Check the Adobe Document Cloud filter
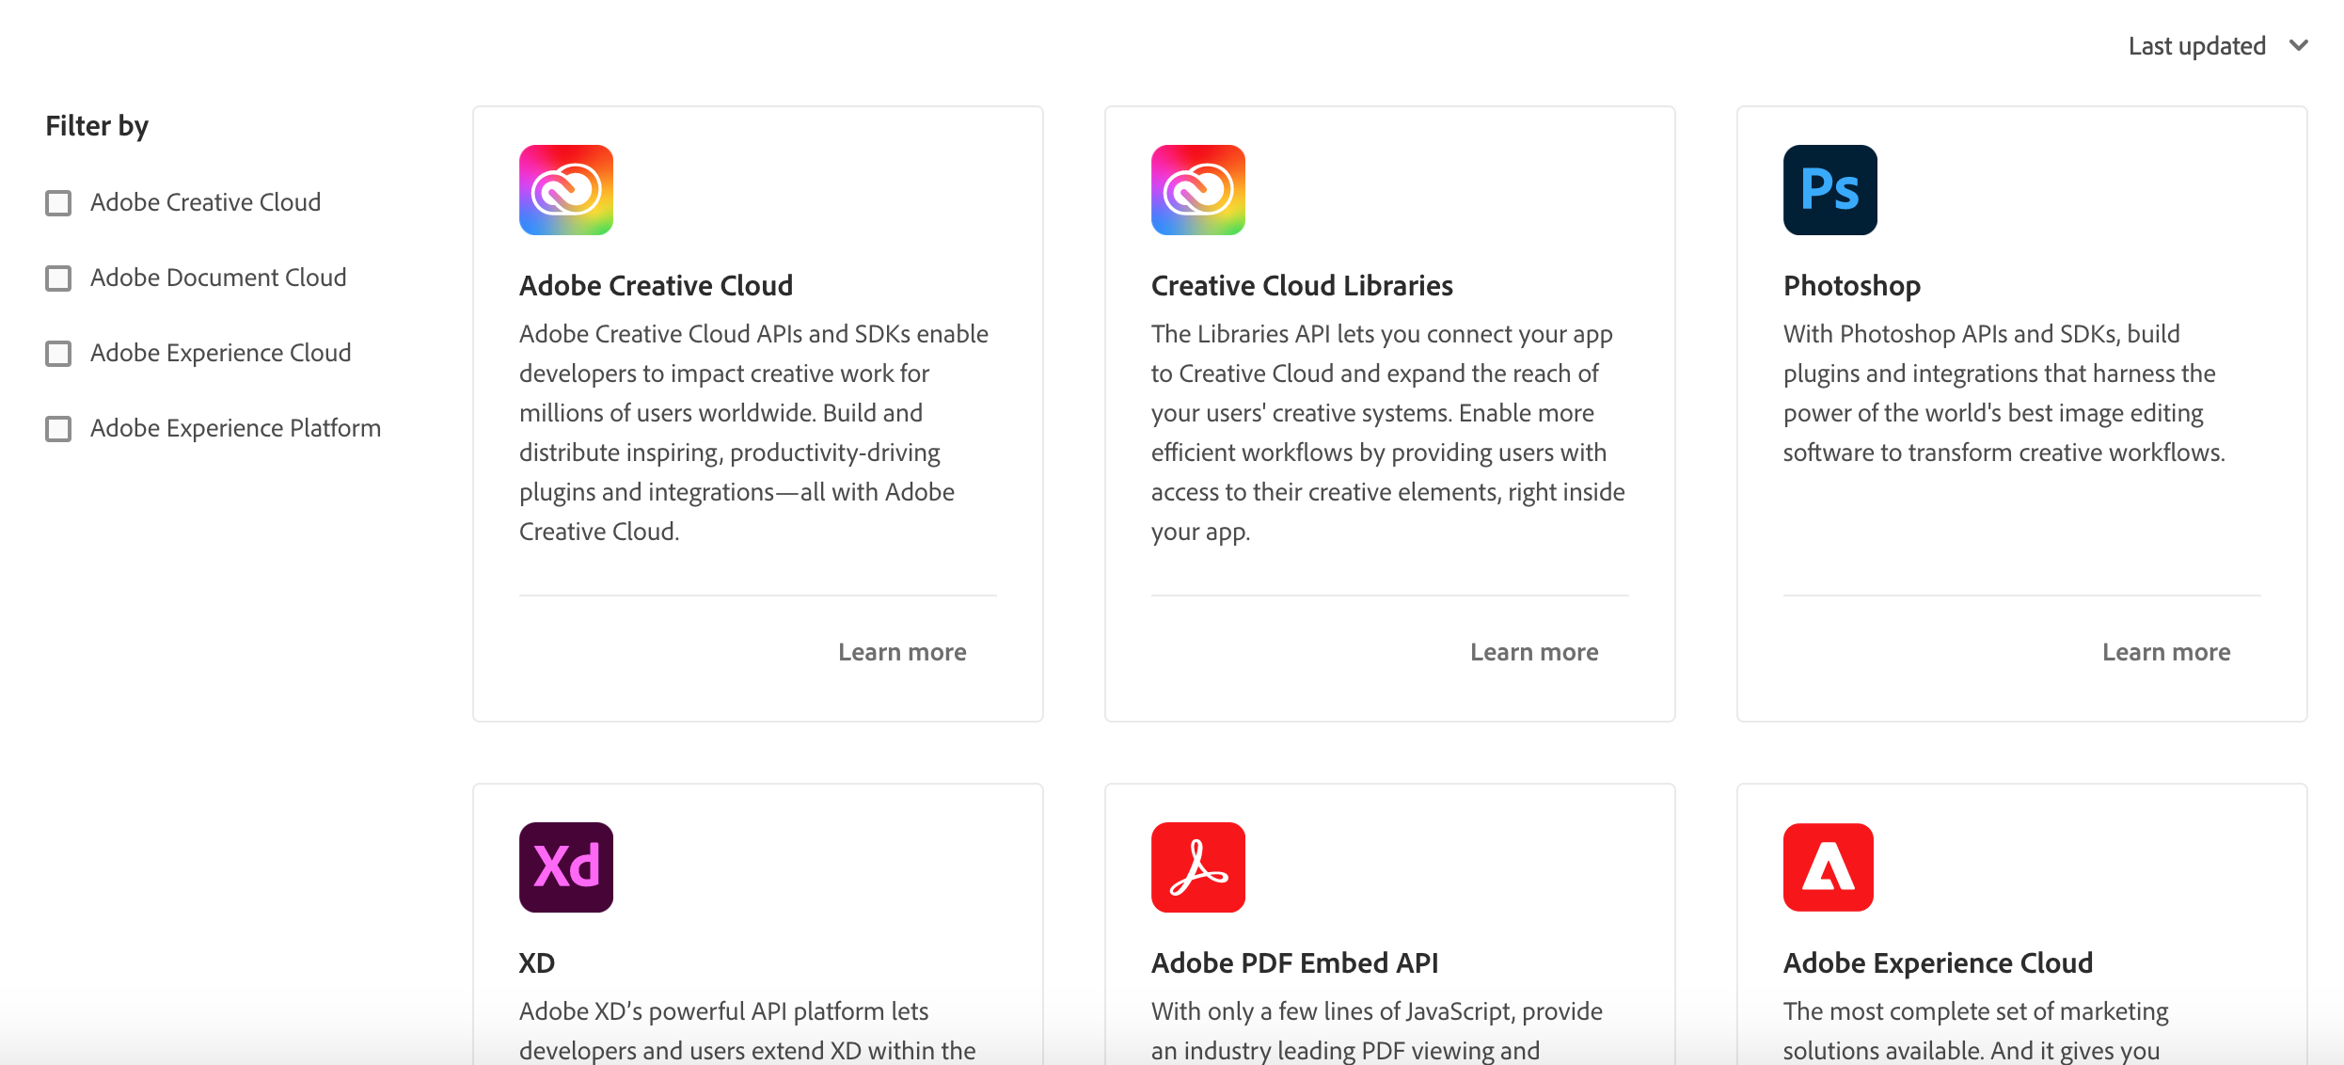 coord(58,278)
